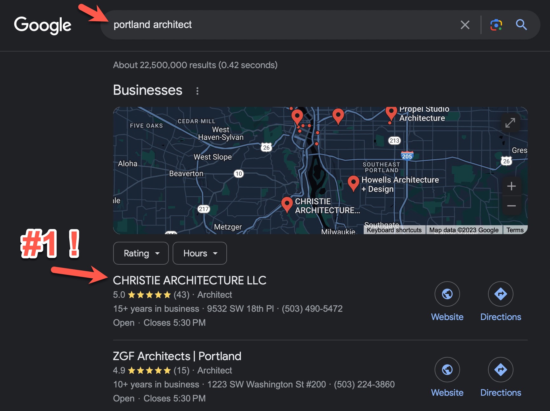Expand the map to full view

[x=510, y=122]
